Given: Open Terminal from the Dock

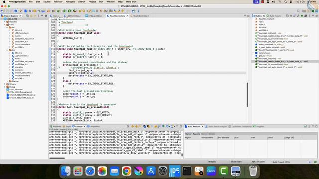Looking at the screenshot, I should point(187,171).
